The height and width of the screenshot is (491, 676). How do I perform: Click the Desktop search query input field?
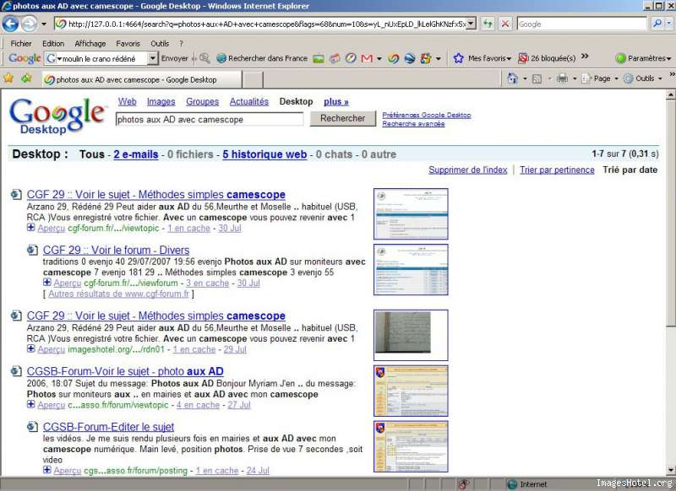209,119
